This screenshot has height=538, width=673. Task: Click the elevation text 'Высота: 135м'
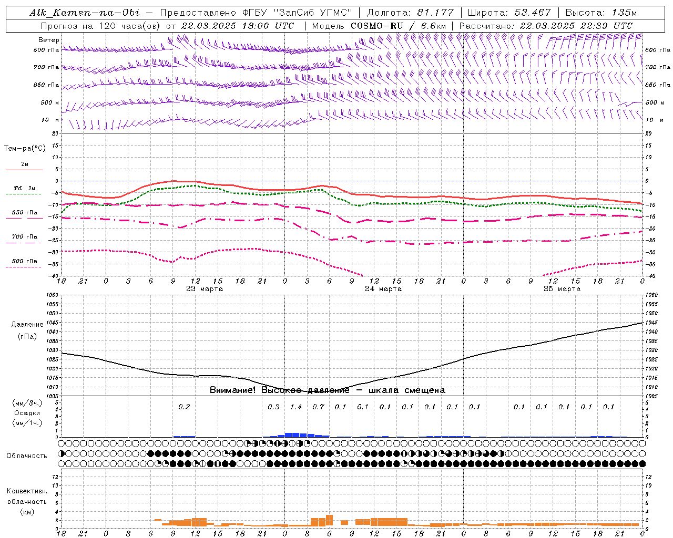point(601,13)
